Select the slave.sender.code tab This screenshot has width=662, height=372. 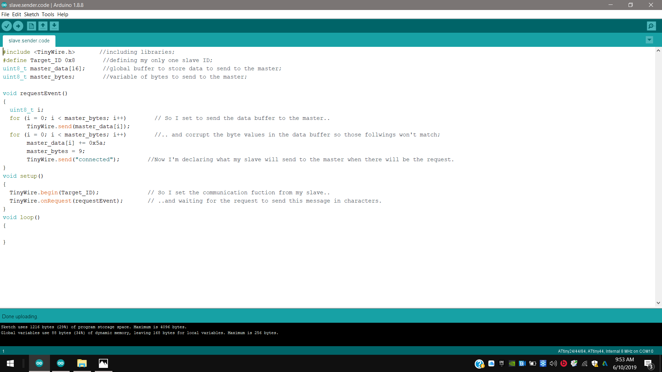[x=29, y=41]
